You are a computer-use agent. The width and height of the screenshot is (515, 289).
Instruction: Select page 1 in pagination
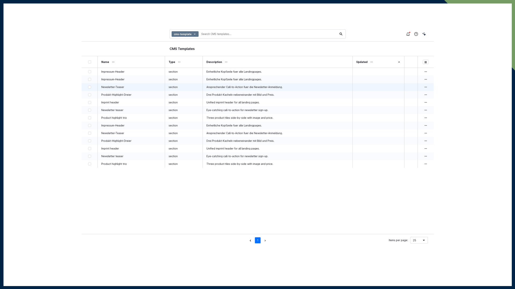pyautogui.click(x=257, y=240)
